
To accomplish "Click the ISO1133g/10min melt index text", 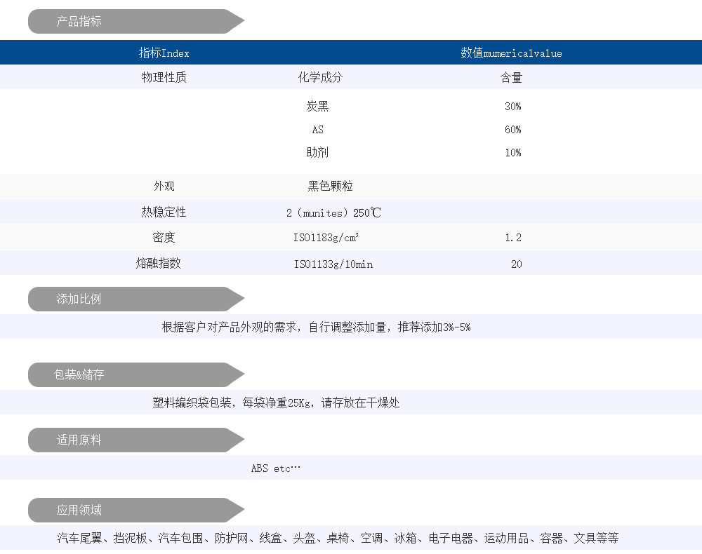I will 333,264.
